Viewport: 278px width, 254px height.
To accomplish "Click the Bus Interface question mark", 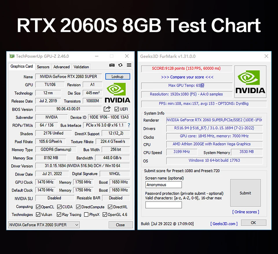I will coord(129,125).
